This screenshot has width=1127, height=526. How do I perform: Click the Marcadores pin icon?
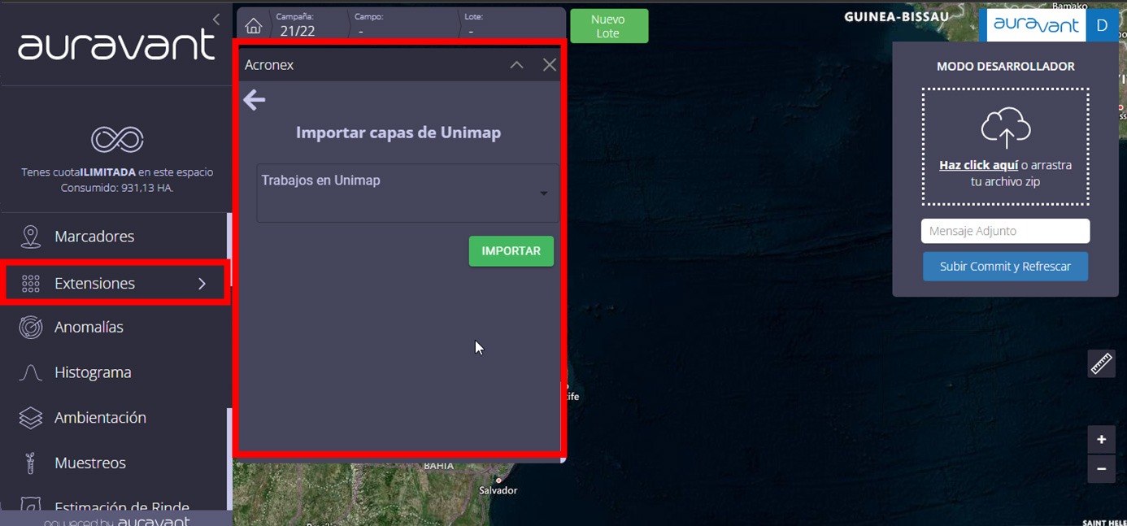pos(31,237)
